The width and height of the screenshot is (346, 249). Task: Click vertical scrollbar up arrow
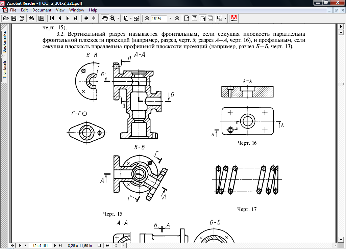(x=341, y=32)
